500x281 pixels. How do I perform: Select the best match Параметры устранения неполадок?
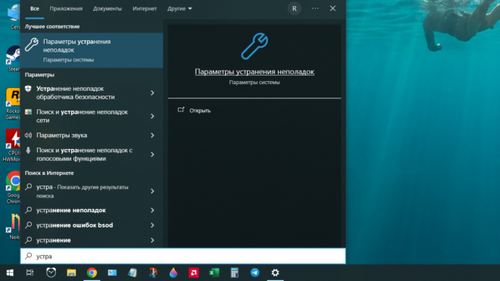pyautogui.click(x=92, y=50)
